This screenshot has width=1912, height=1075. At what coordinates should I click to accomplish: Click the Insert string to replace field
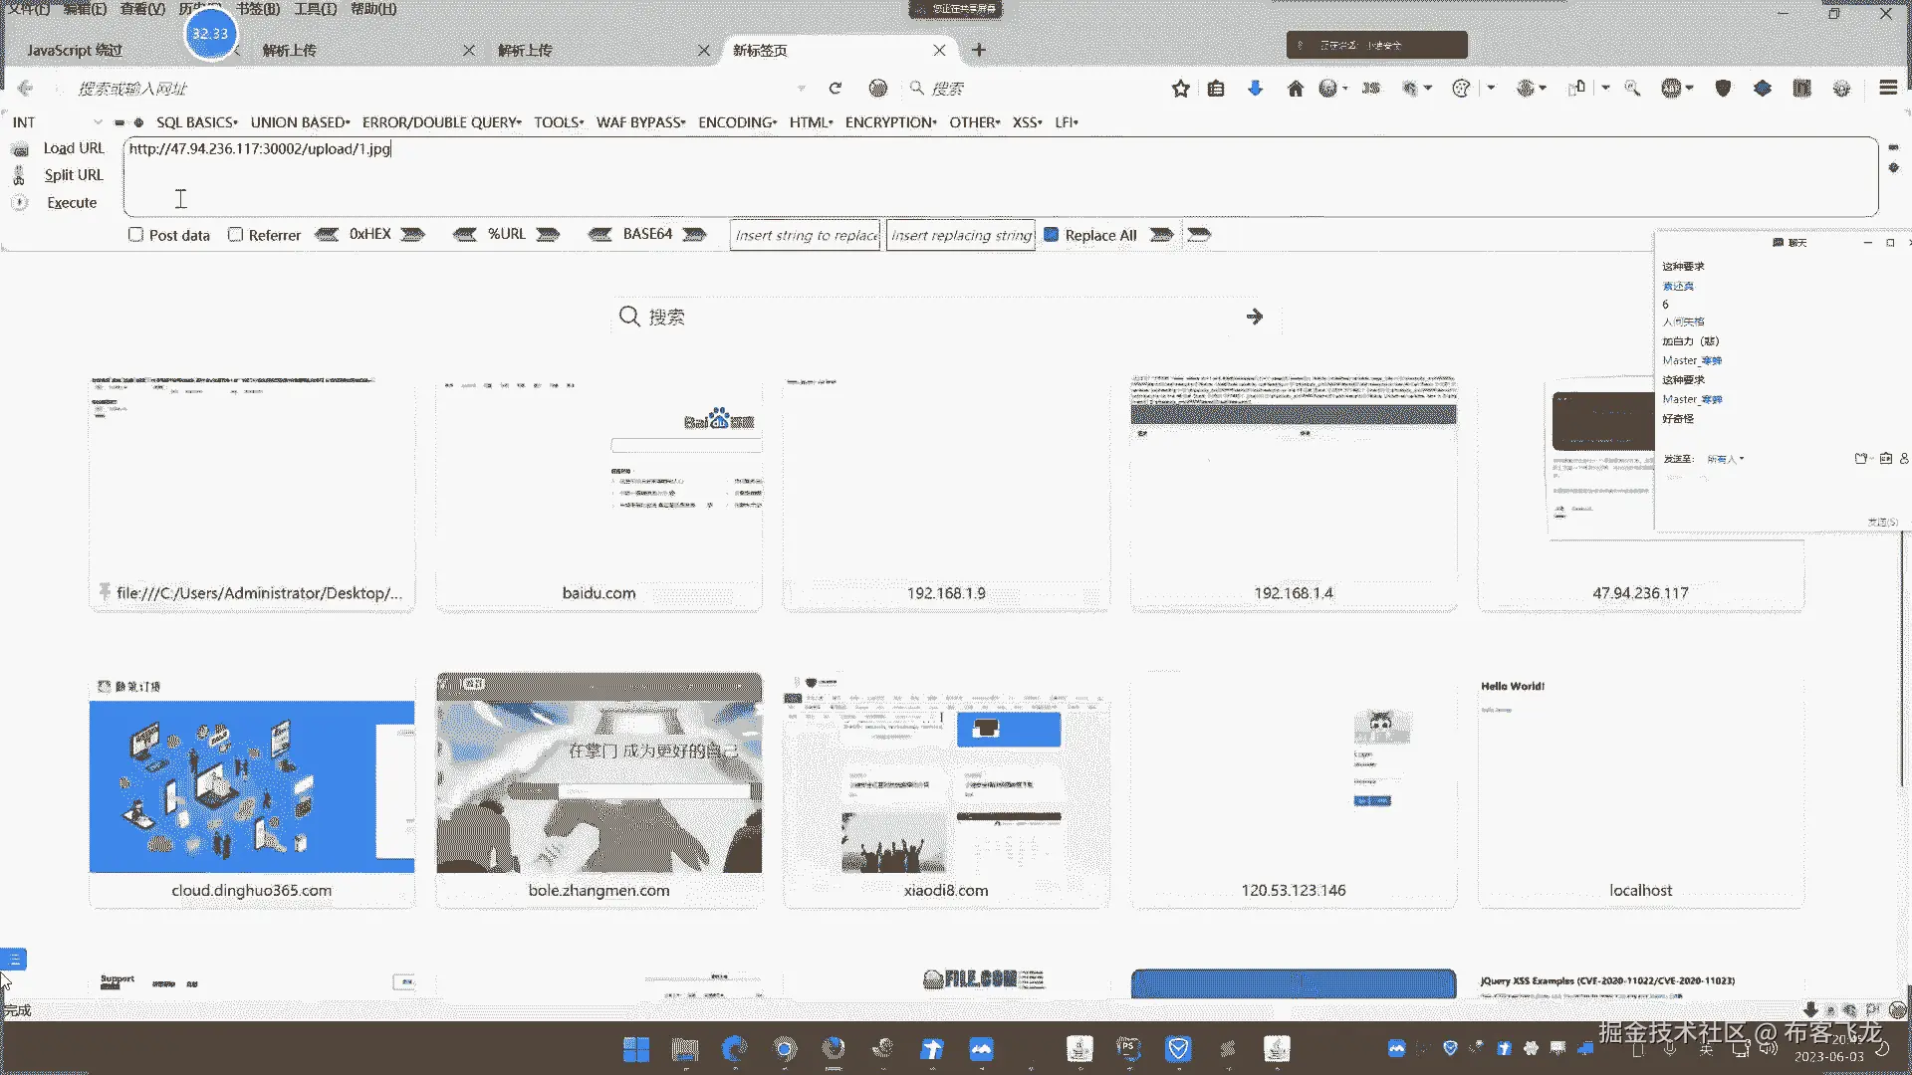pos(805,235)
